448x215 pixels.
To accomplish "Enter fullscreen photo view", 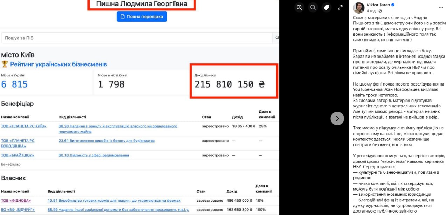I will (340, 7).
